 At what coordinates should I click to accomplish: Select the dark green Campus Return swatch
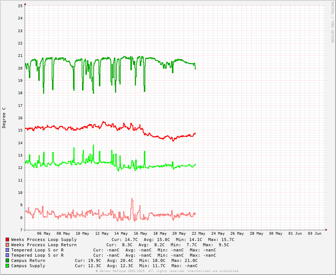7,260
